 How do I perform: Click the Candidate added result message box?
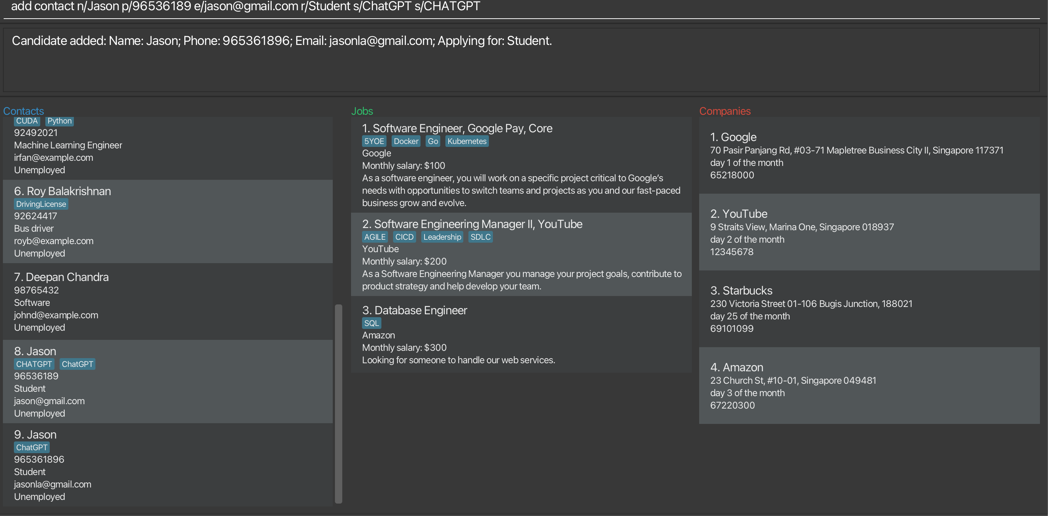pyautogui.click(x=521, y=60)
